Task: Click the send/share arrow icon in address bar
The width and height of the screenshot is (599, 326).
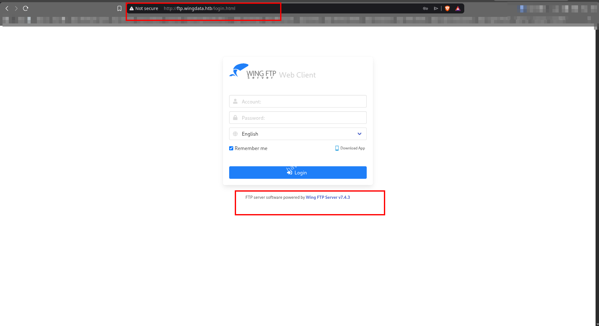Action: (x=436, y=8)
